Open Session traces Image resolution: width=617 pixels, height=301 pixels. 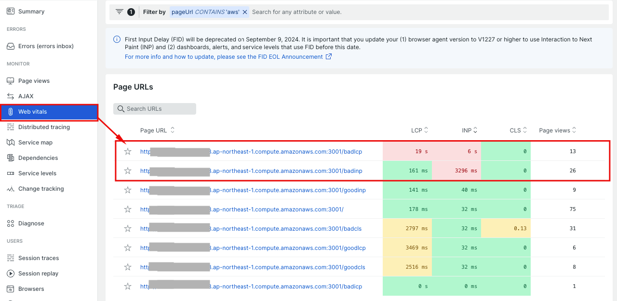click(x=38, y=258)
